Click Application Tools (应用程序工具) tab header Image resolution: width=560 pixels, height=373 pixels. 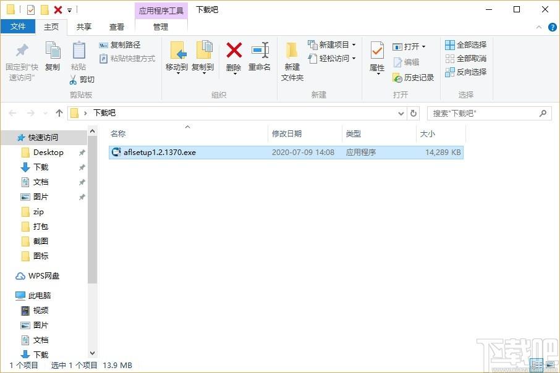[x=161, y=10]
